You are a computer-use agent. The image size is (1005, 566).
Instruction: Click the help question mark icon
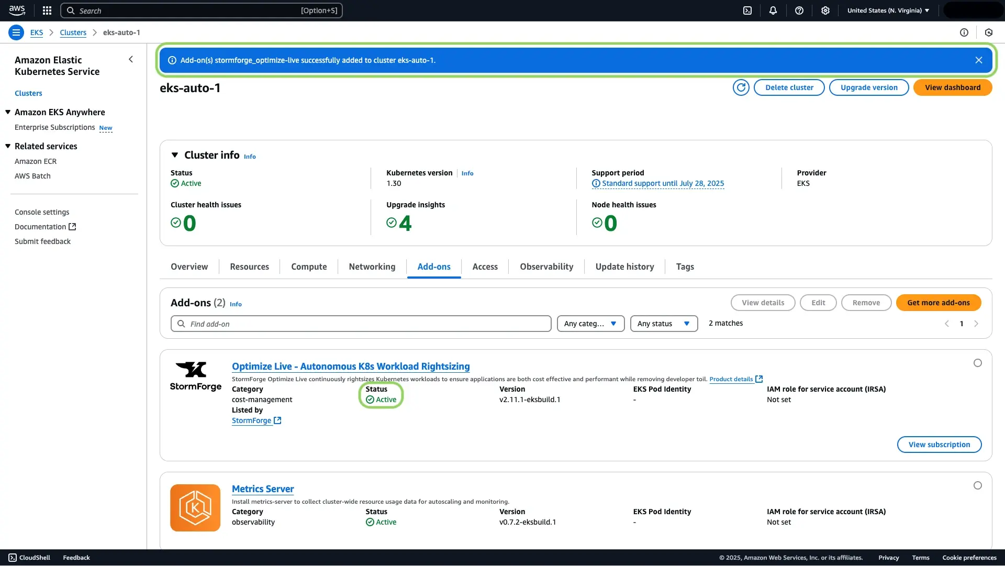coord(799,10)
